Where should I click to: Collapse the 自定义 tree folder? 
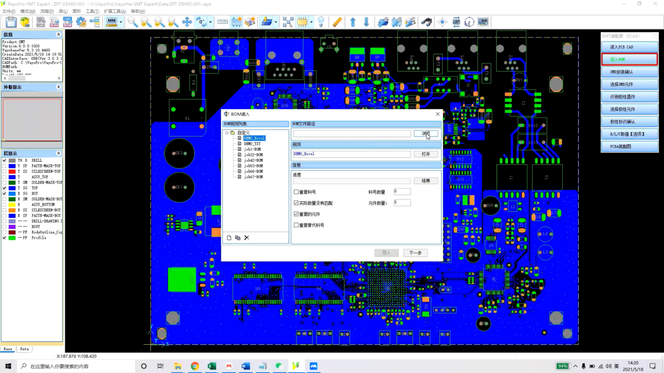click(226, 133)
